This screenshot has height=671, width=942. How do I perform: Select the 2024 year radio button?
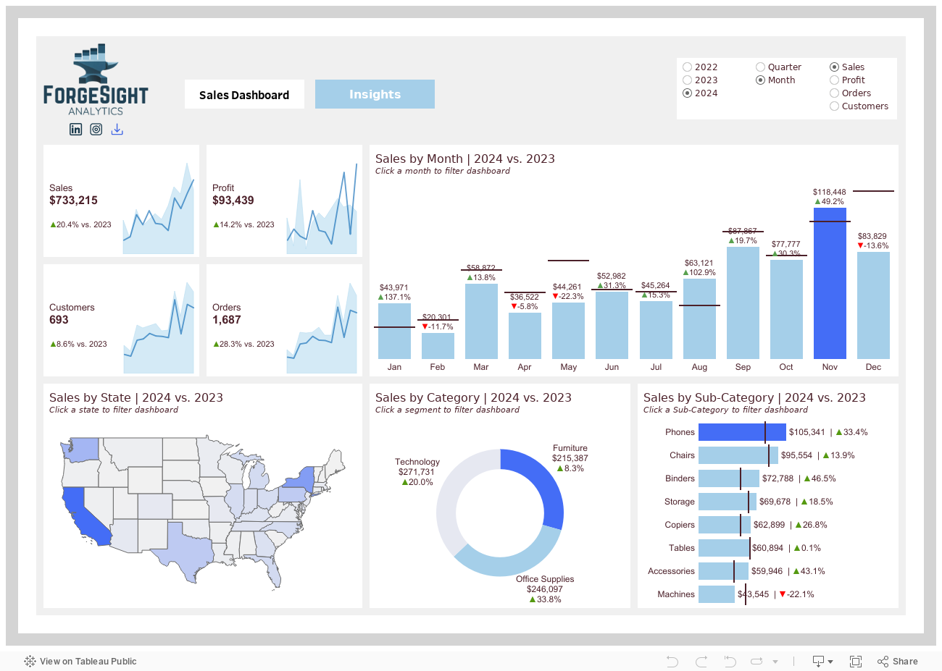coord(688,93)
